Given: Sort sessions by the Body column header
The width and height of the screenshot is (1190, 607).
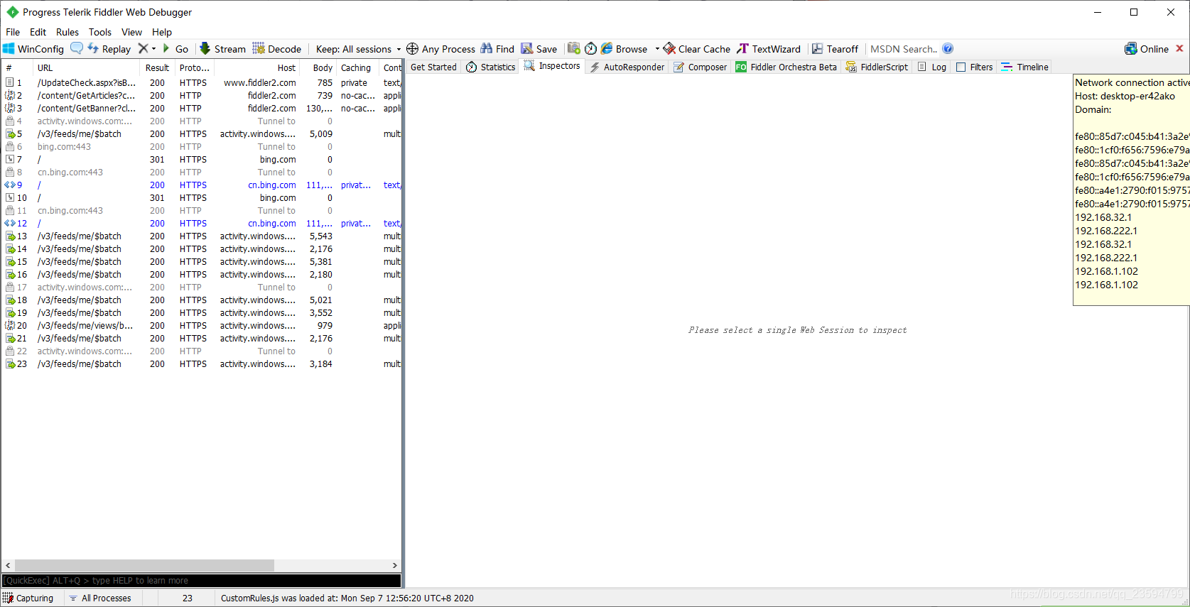Looking at the screenshot, I should pyautogui.click(x=318, y=67).
